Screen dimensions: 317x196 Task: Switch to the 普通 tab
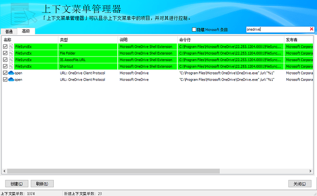9,32
